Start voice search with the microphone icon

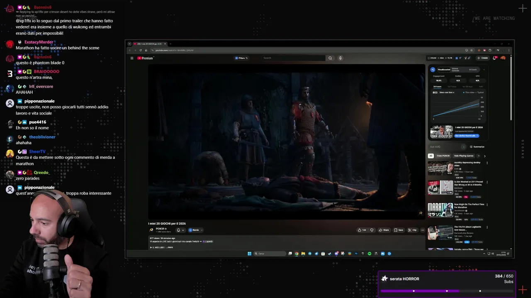pos(340,58)
